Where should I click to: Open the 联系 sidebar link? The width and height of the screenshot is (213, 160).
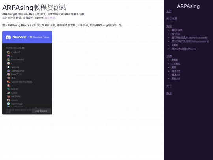pos(169,94)
